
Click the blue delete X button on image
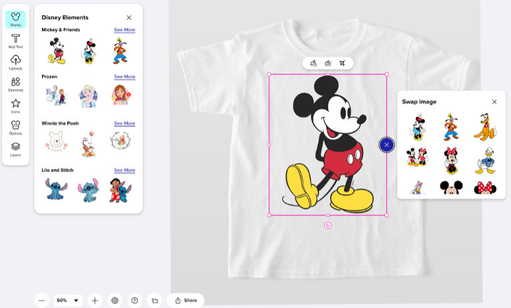pyautogui.click(x=386, y=145)
